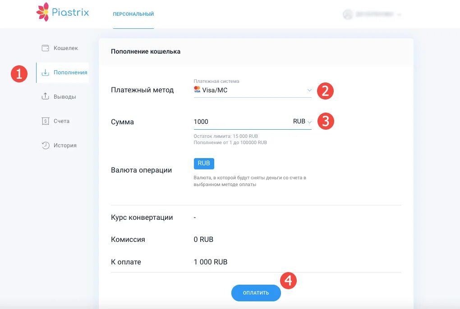Click the Piastrix brand name link
The image size is (460, 309).
tap(70, 12)
